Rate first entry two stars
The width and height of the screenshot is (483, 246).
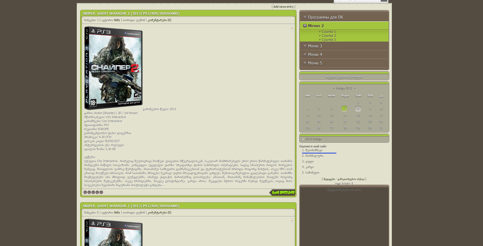pyautogui.click(x=89, y=192)
